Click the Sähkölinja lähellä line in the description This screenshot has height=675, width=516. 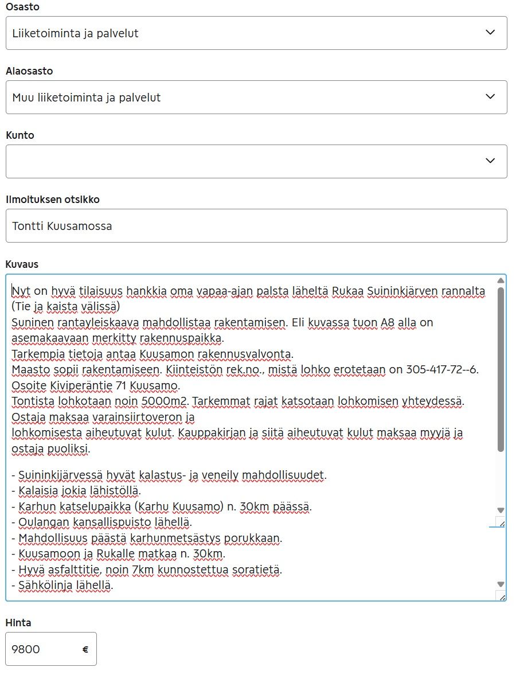64,585
